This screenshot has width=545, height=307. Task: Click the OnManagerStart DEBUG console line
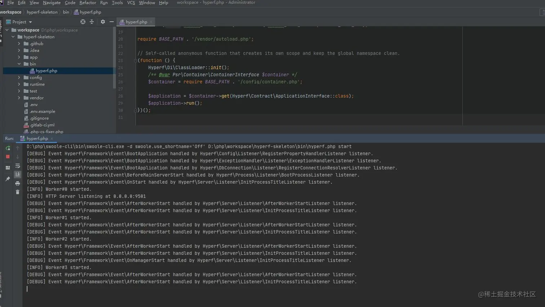click(x=189, y=260)
